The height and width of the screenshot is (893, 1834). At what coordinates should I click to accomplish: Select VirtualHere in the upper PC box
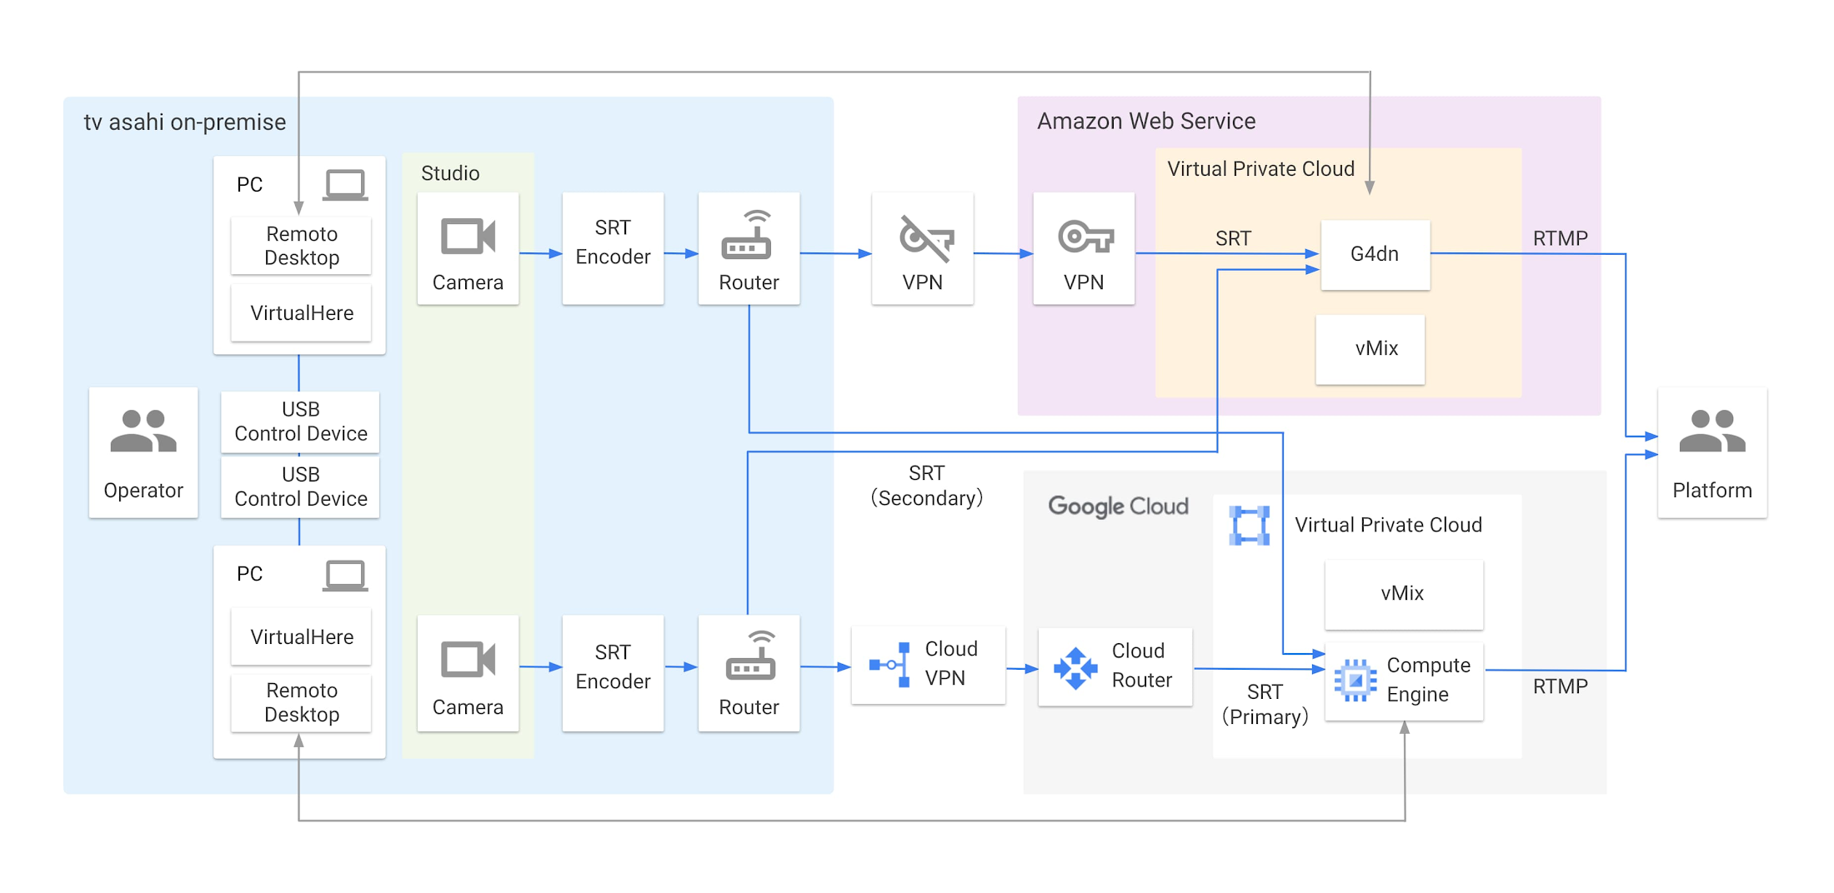pyautogui.click(x=301, y=313)
